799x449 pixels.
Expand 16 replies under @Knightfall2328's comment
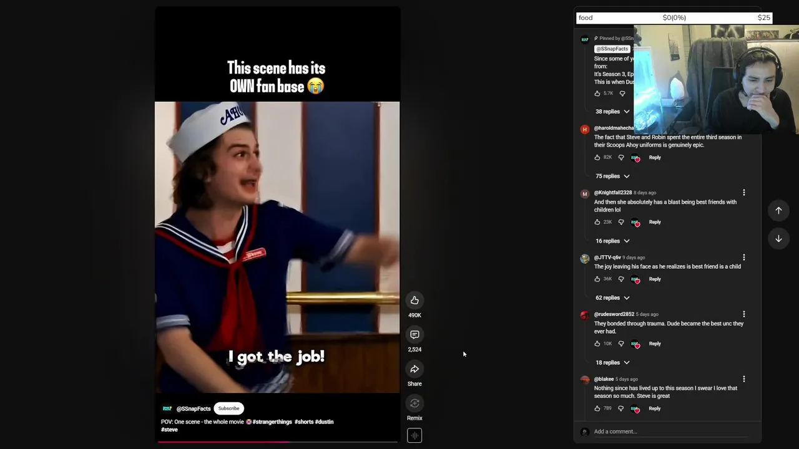tap(612, 241)
